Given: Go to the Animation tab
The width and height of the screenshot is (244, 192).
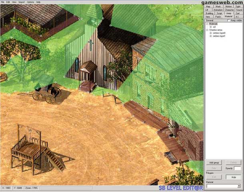Looking at the screenshot, I should [x=218, y=10].
